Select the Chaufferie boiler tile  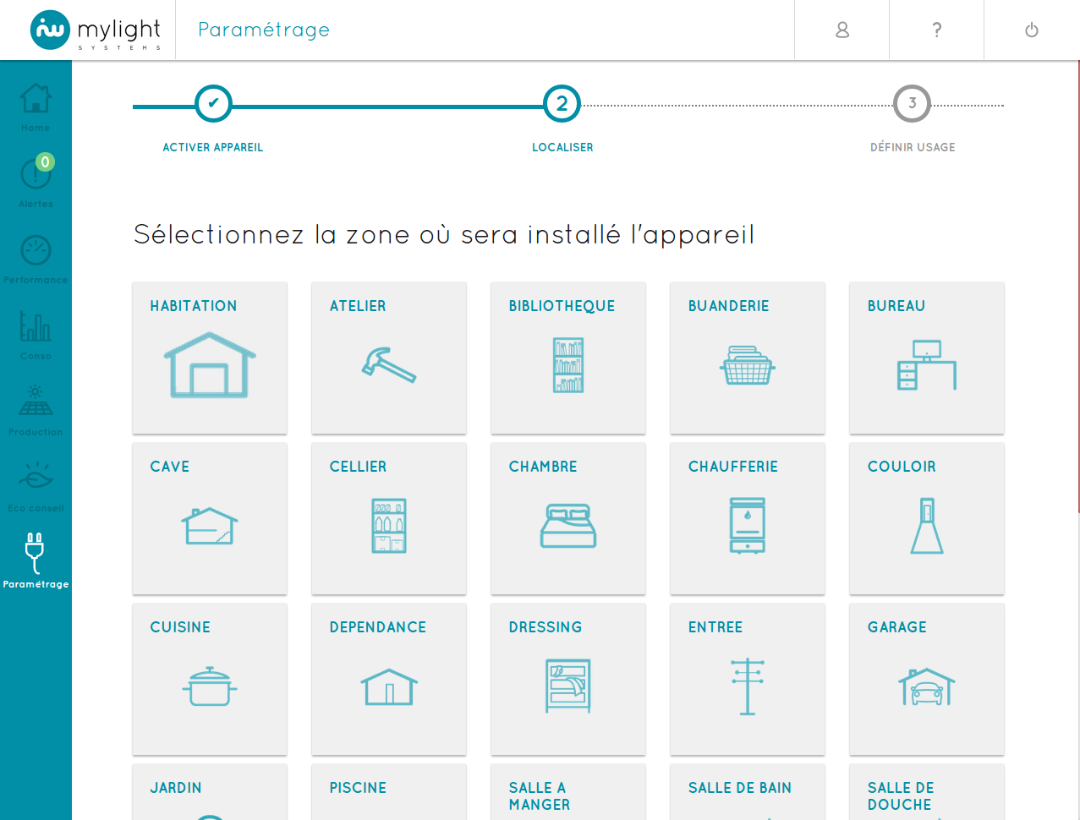(748, 518)
